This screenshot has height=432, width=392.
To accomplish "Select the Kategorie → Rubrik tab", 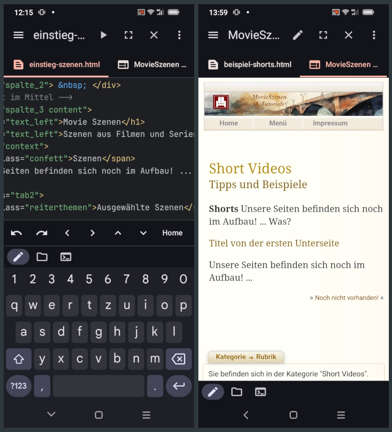I will pos(246,357).
